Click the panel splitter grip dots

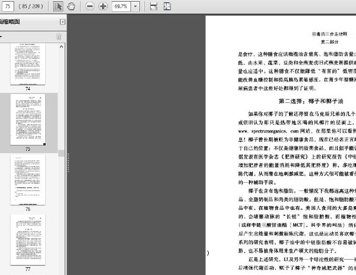pos(68,163)
